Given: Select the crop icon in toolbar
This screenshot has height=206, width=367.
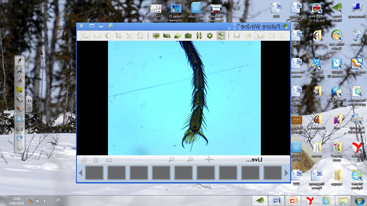Looking at the screenshot, I should 118,36.
